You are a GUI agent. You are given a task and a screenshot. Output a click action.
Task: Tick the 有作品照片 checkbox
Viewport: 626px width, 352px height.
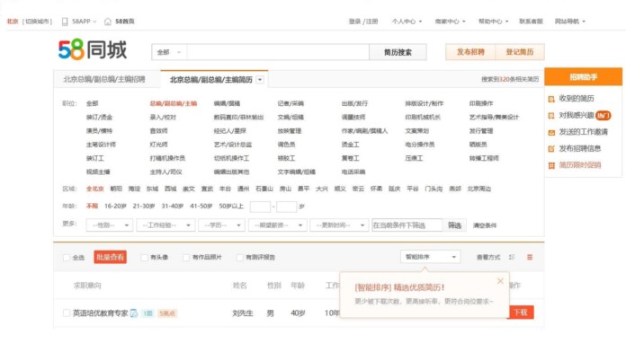[x=186, y=258]
